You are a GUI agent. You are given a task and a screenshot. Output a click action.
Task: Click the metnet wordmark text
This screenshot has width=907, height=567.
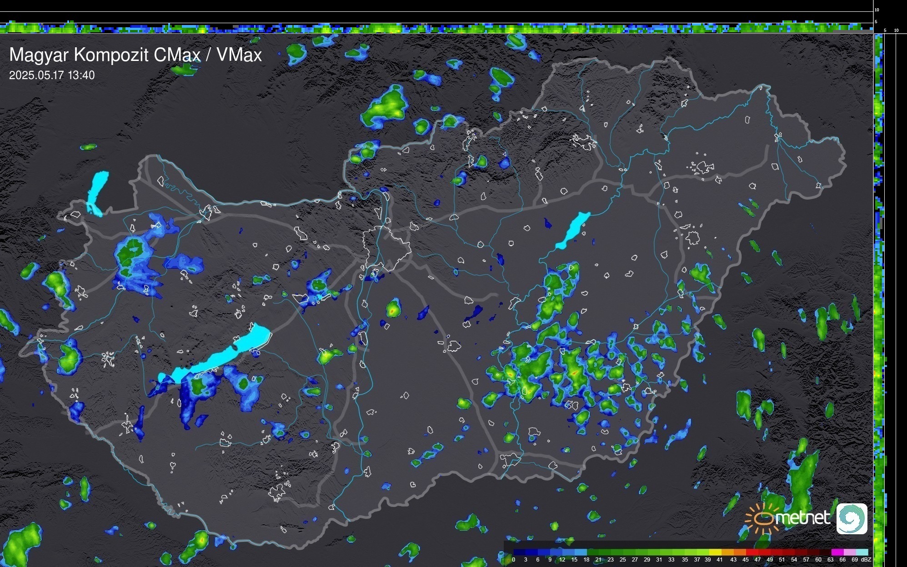pyautogui.click(x=802, y=518)
